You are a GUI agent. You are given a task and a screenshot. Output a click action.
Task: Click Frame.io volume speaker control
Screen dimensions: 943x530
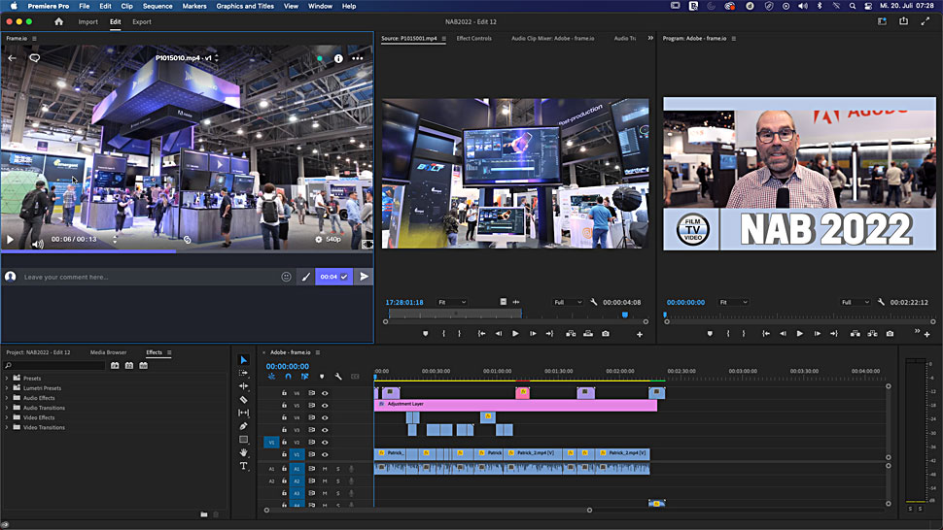pyautogui.click(x=38, y=245)
